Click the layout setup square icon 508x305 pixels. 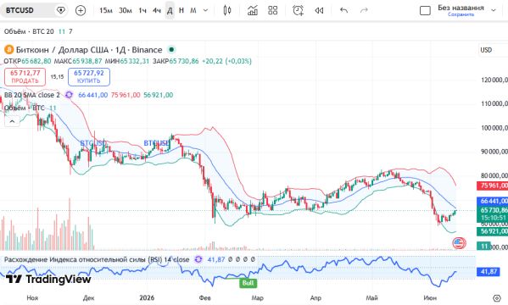point(425,10)
